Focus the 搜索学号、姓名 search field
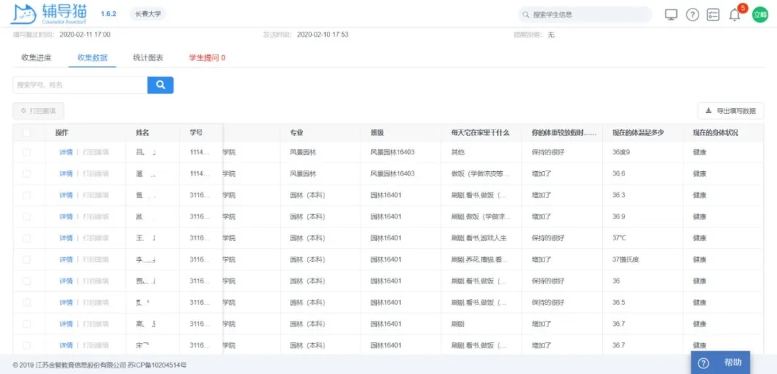 pos(81,85)
